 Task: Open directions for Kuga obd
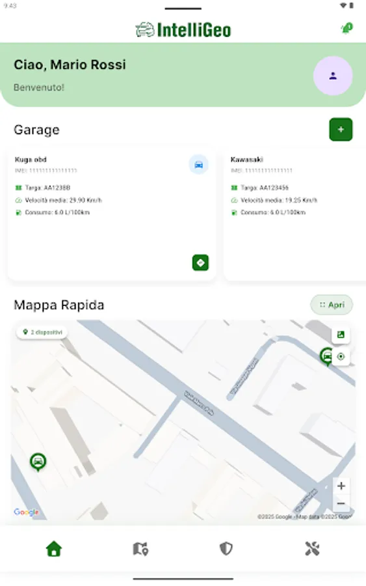click(x=200, y=263)
